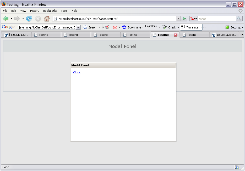The height and width of the screenshot is (171, 245).
Task: Reload the page with the refresh icon
Action: [x=29, y=19]
